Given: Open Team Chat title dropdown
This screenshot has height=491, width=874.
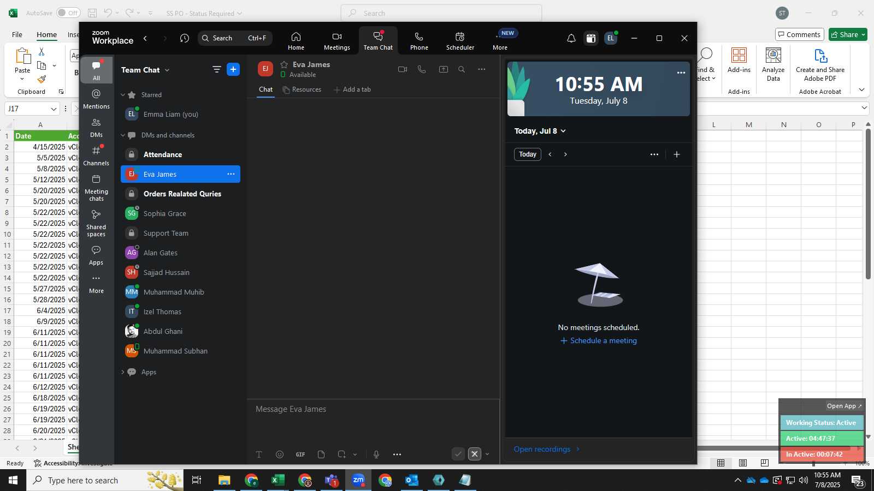Looking at the screenshot, I should (167, 70).
